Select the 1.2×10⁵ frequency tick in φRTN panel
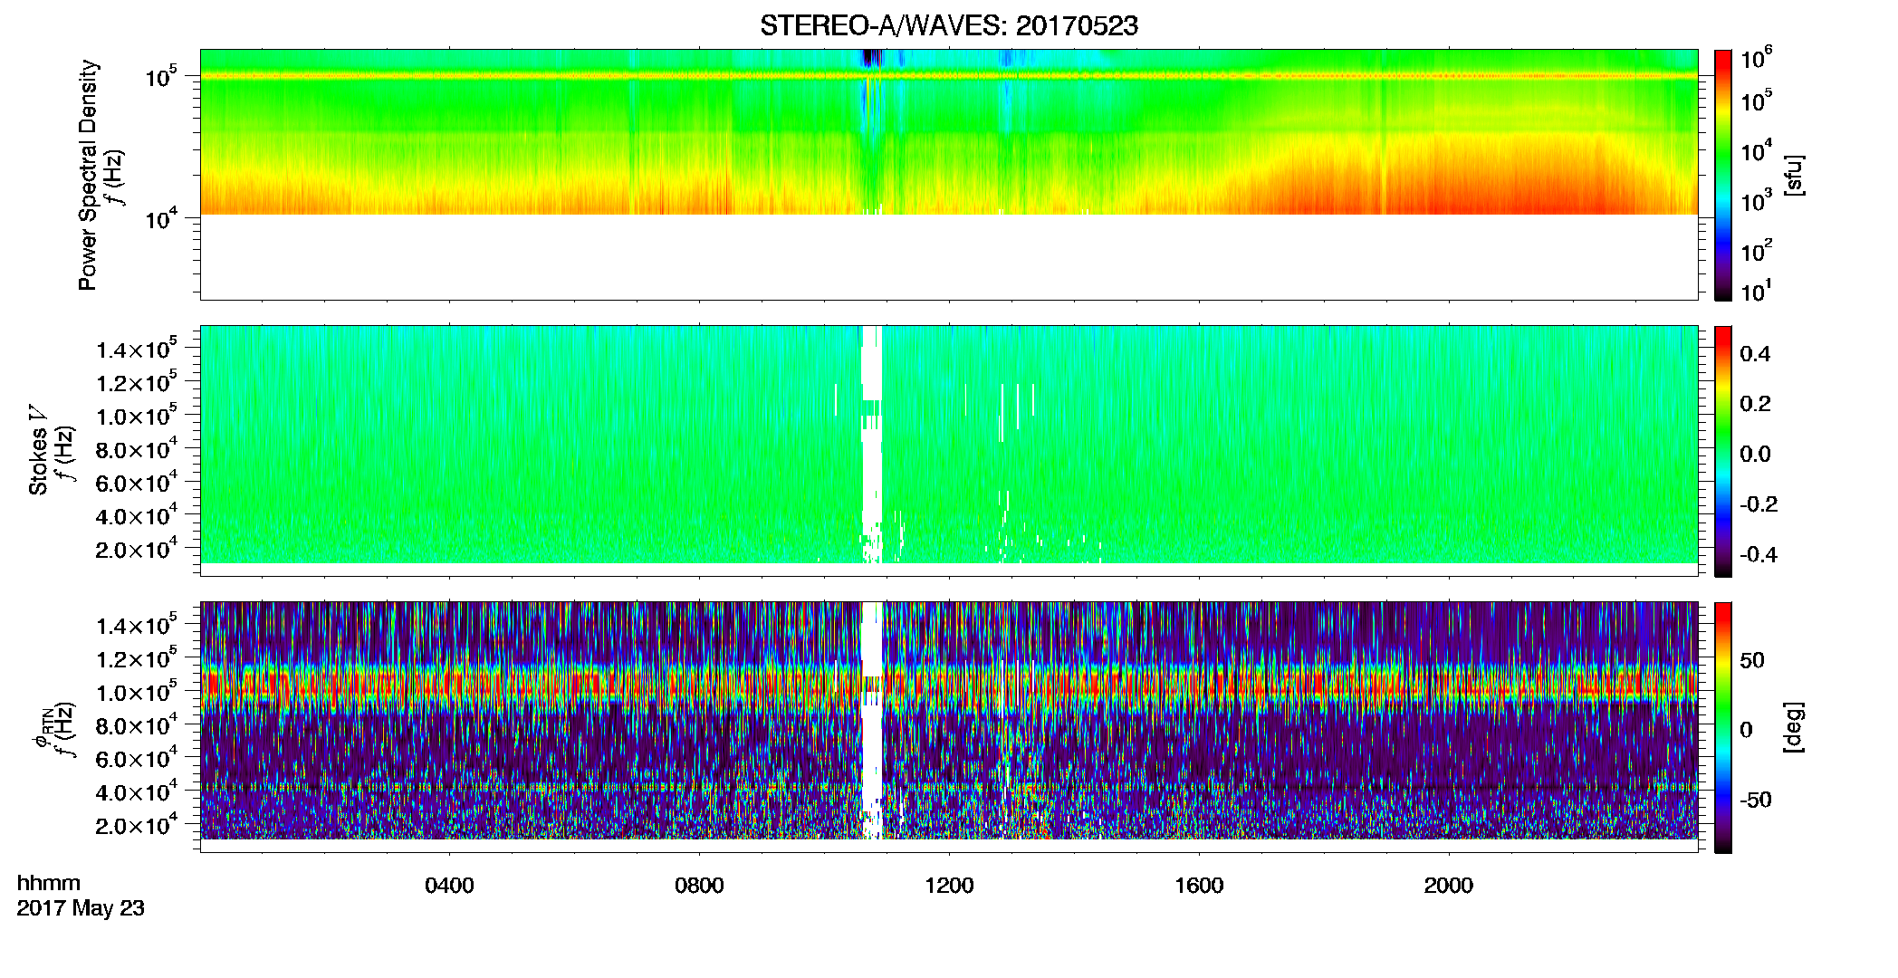1898x978 pixels. coord(138,658)
